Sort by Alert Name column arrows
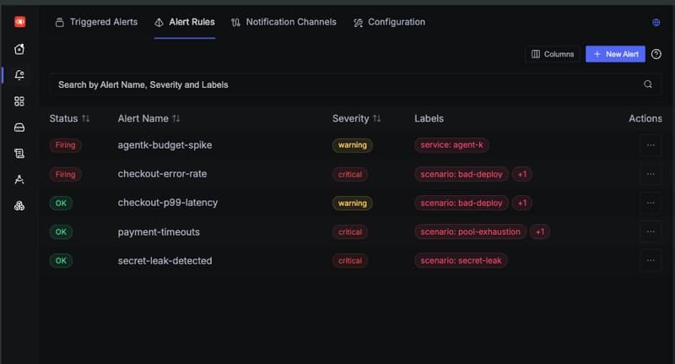675x364 pixels. coord(176,118)
